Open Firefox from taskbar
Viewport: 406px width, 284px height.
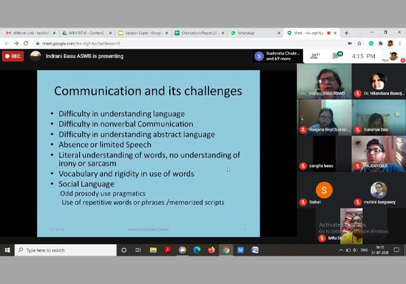211,250
